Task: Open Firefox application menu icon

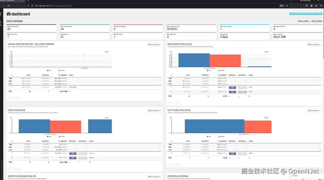Action: [x=321, y=6]
